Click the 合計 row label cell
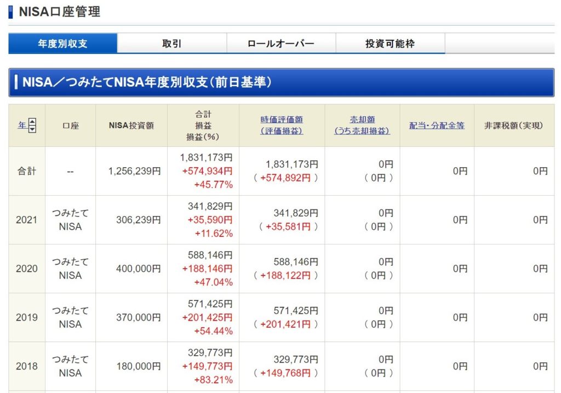 [26, 171]
